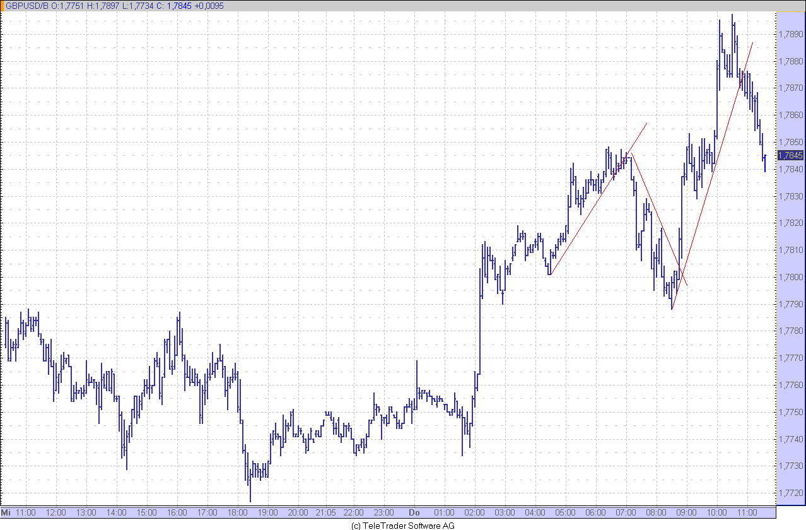This screenshot has height=530, width=806.
Task: Click the 1,7850 price axis label
Action: tap(791, 142)
